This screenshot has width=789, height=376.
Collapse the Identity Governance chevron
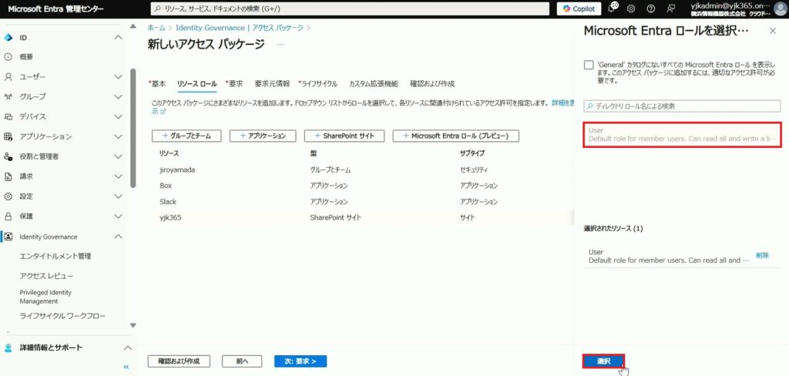tap(118, 237)
